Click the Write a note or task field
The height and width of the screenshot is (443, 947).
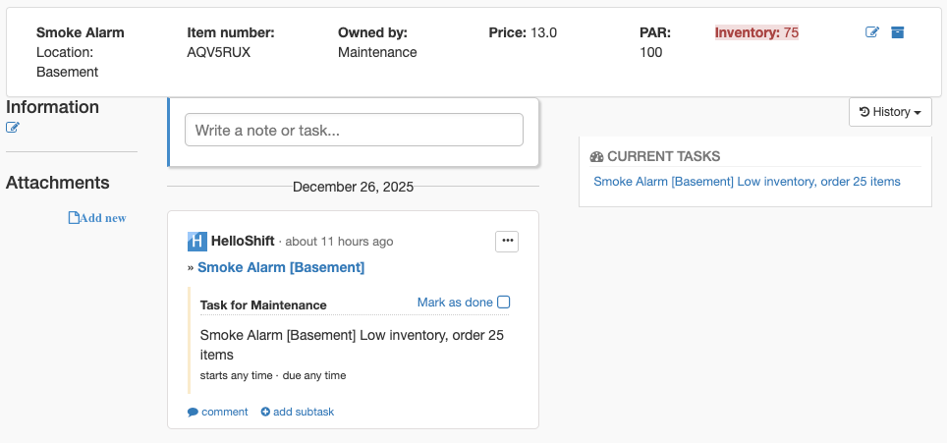click(x=354, y=130)
